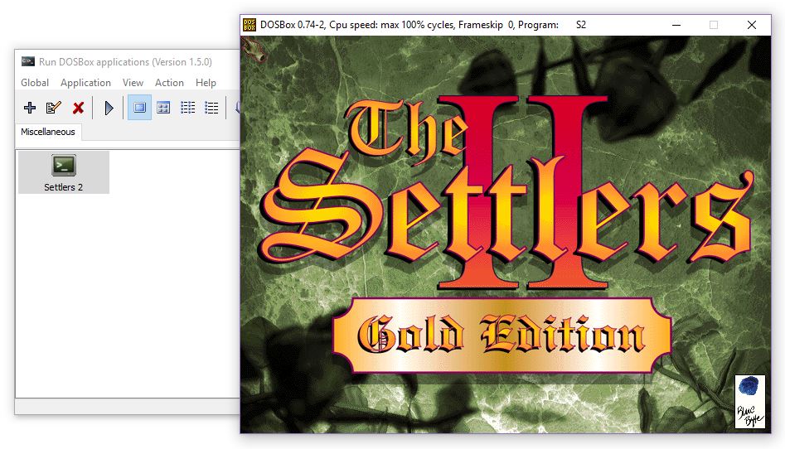Minimize the DOSBox window
785x449 pixels.
pyautogui.click(x=676, y=25)
